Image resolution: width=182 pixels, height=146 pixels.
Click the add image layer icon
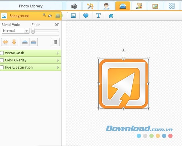tap(73, 16)
